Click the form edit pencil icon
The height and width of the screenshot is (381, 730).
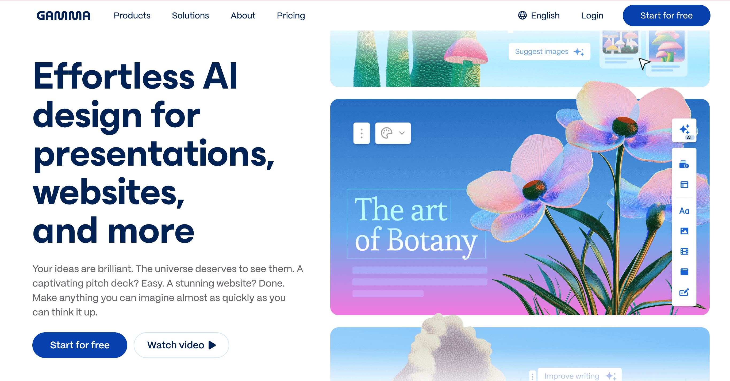click(684, 292)
